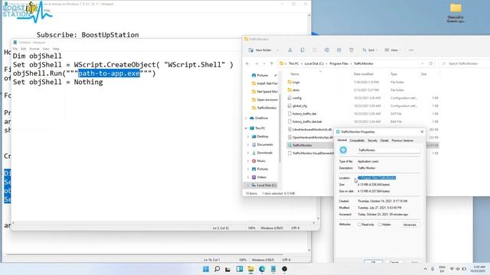Open the See more (three dots) menu in Explorer

[x=411, y=50]
